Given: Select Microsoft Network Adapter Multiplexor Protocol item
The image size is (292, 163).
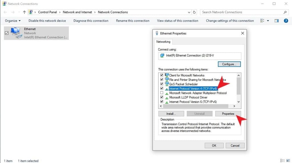Looking at the screenshot, I should coord(198,93).
